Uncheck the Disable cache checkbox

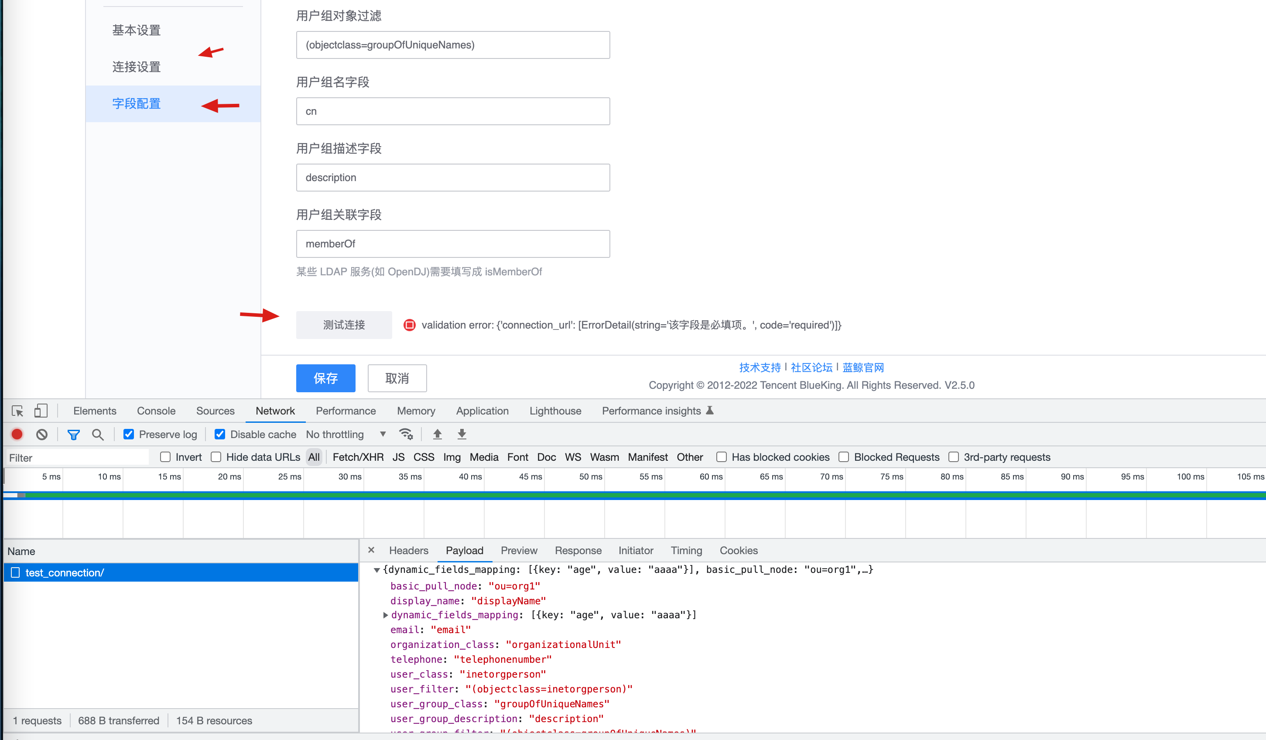click(220, 434)
